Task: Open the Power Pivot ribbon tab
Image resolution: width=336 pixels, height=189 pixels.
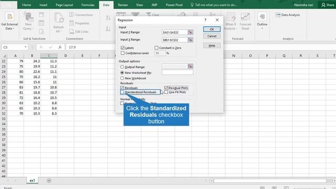Action: tap(174, 5)
